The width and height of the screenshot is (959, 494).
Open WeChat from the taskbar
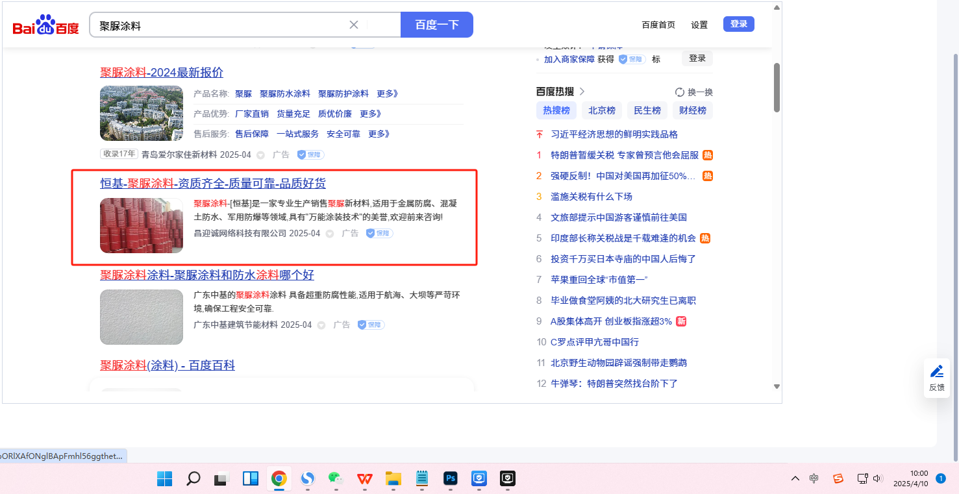336,479
